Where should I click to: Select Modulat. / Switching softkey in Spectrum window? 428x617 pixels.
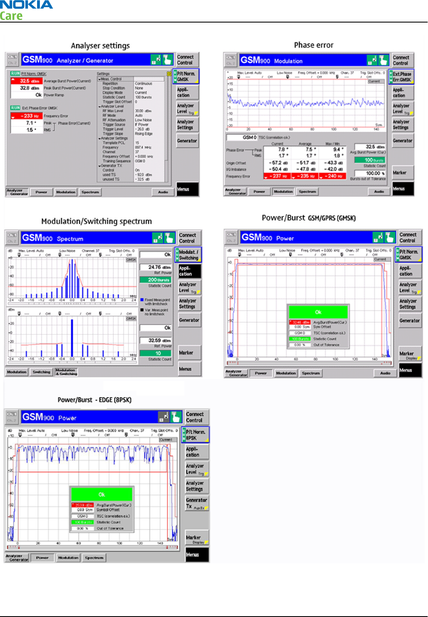click(x=189, y=255)
